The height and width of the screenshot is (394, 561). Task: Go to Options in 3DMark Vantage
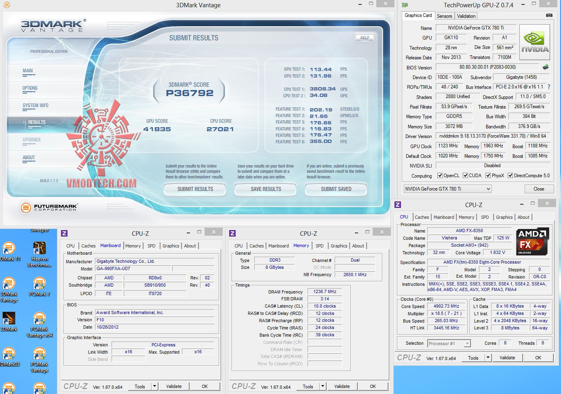(x=30, y=88)
